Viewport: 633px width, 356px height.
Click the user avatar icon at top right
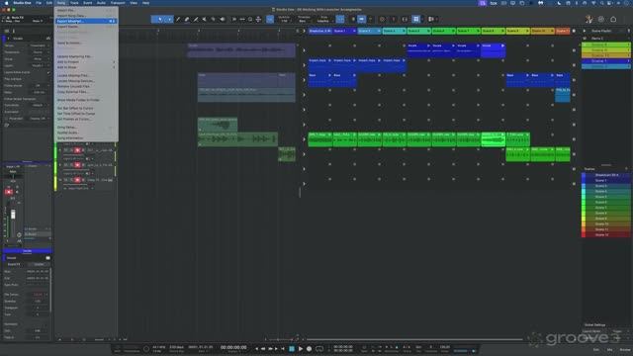589,19
